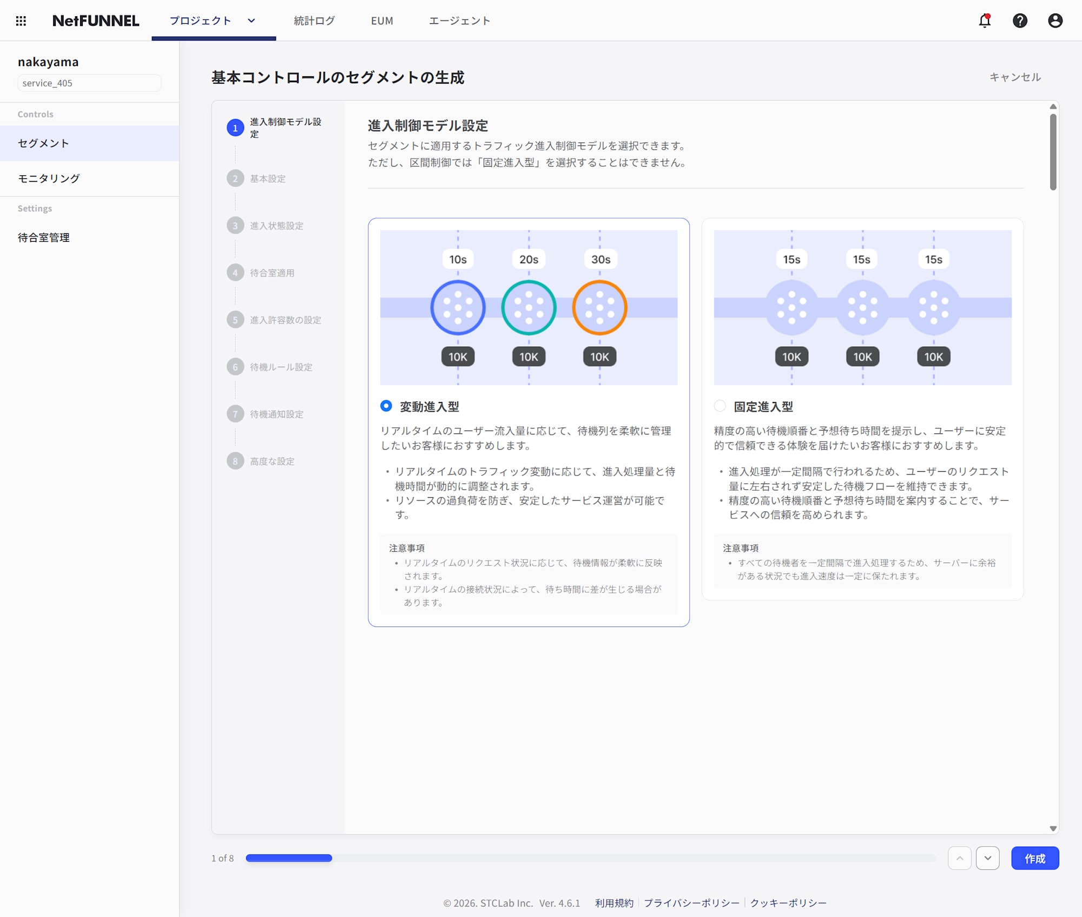Open the apps grid menu icon
The image size is (1082, 917).
pyautogui.click(x=21, y=21)
